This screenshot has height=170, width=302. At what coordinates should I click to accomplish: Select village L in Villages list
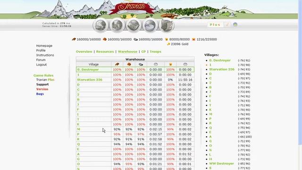210,154
